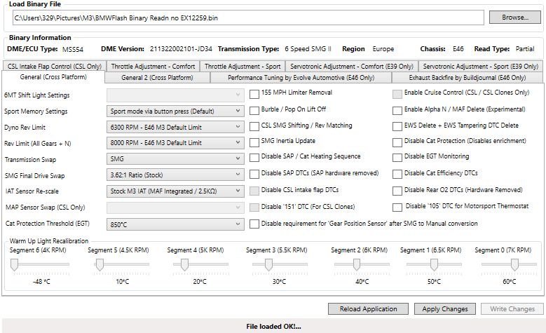Screen dimensions: 546x333
Task: Open the Transmission Swap dropdown
Action: point(175,159)
